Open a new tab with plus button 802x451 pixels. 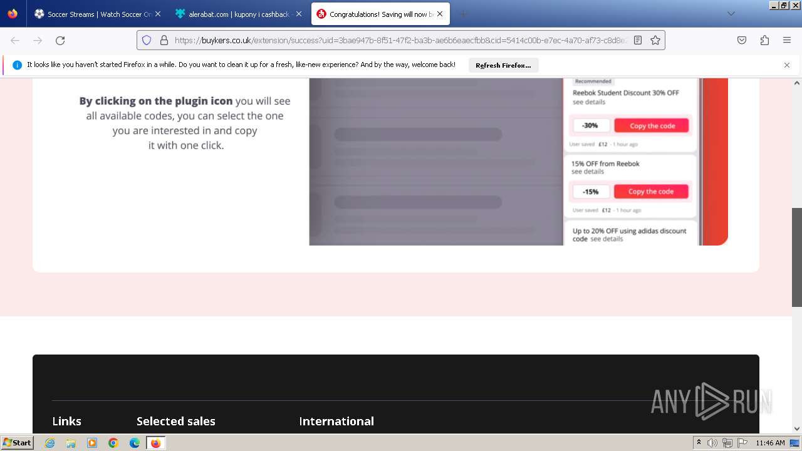click(x=464, y=14)
